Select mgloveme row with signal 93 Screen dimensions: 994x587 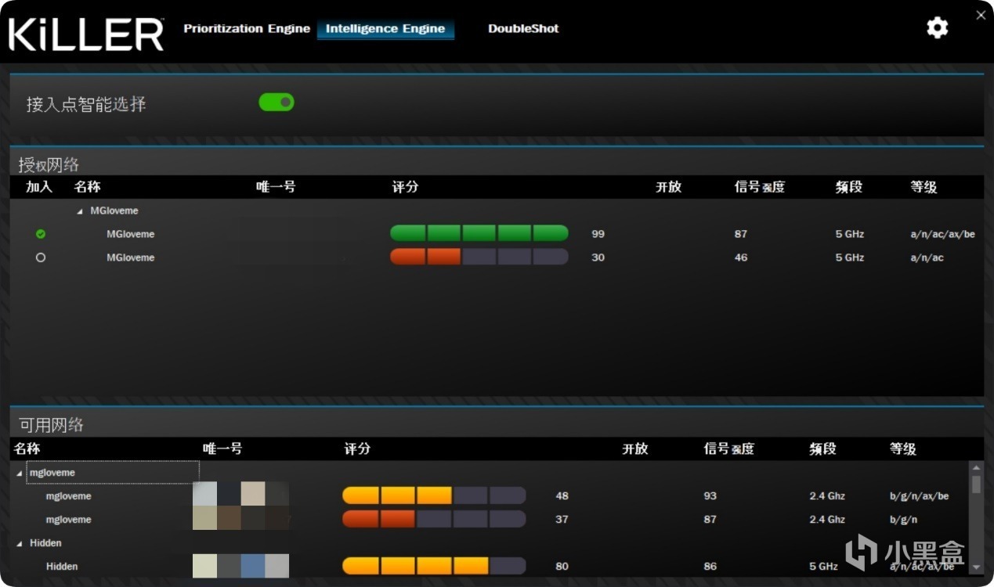click(x=490, y=496)
